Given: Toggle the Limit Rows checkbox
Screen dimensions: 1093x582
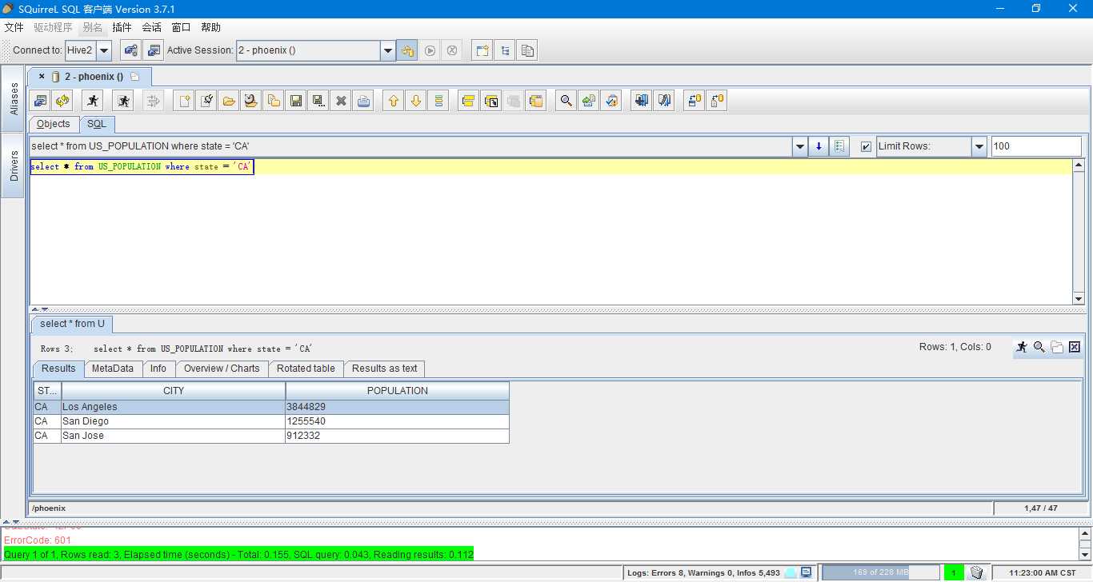Looking at the screenshot, I should click(866, 146).
